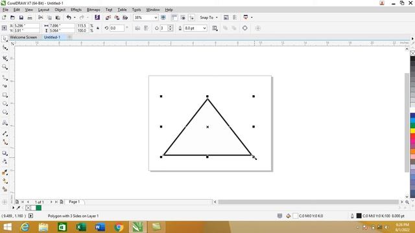Select the Crop tool
The image size is (415, 233).
point(5,58)
